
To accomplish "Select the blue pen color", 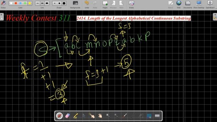I will pos(20,3).
